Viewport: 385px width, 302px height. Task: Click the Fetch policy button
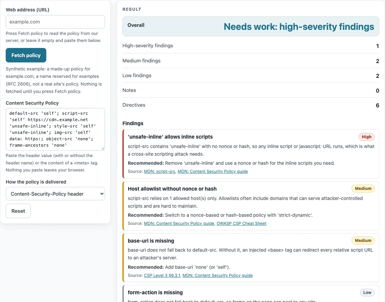(26, 55)
